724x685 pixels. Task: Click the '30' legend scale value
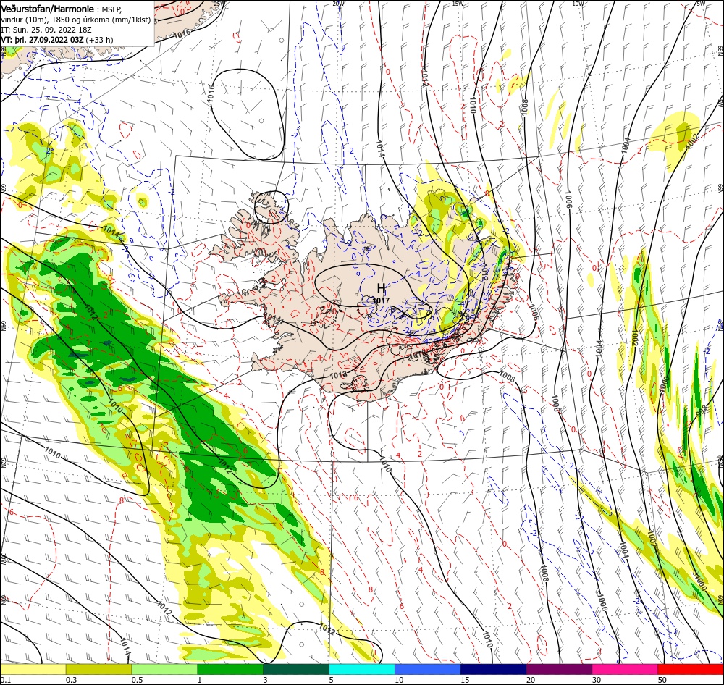point(597,680)
